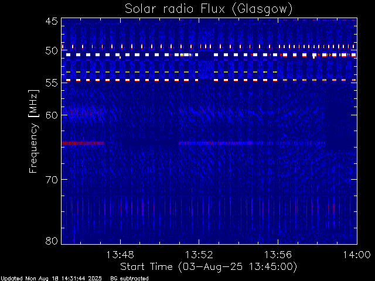Select the 50 frequency tick label

52,51
